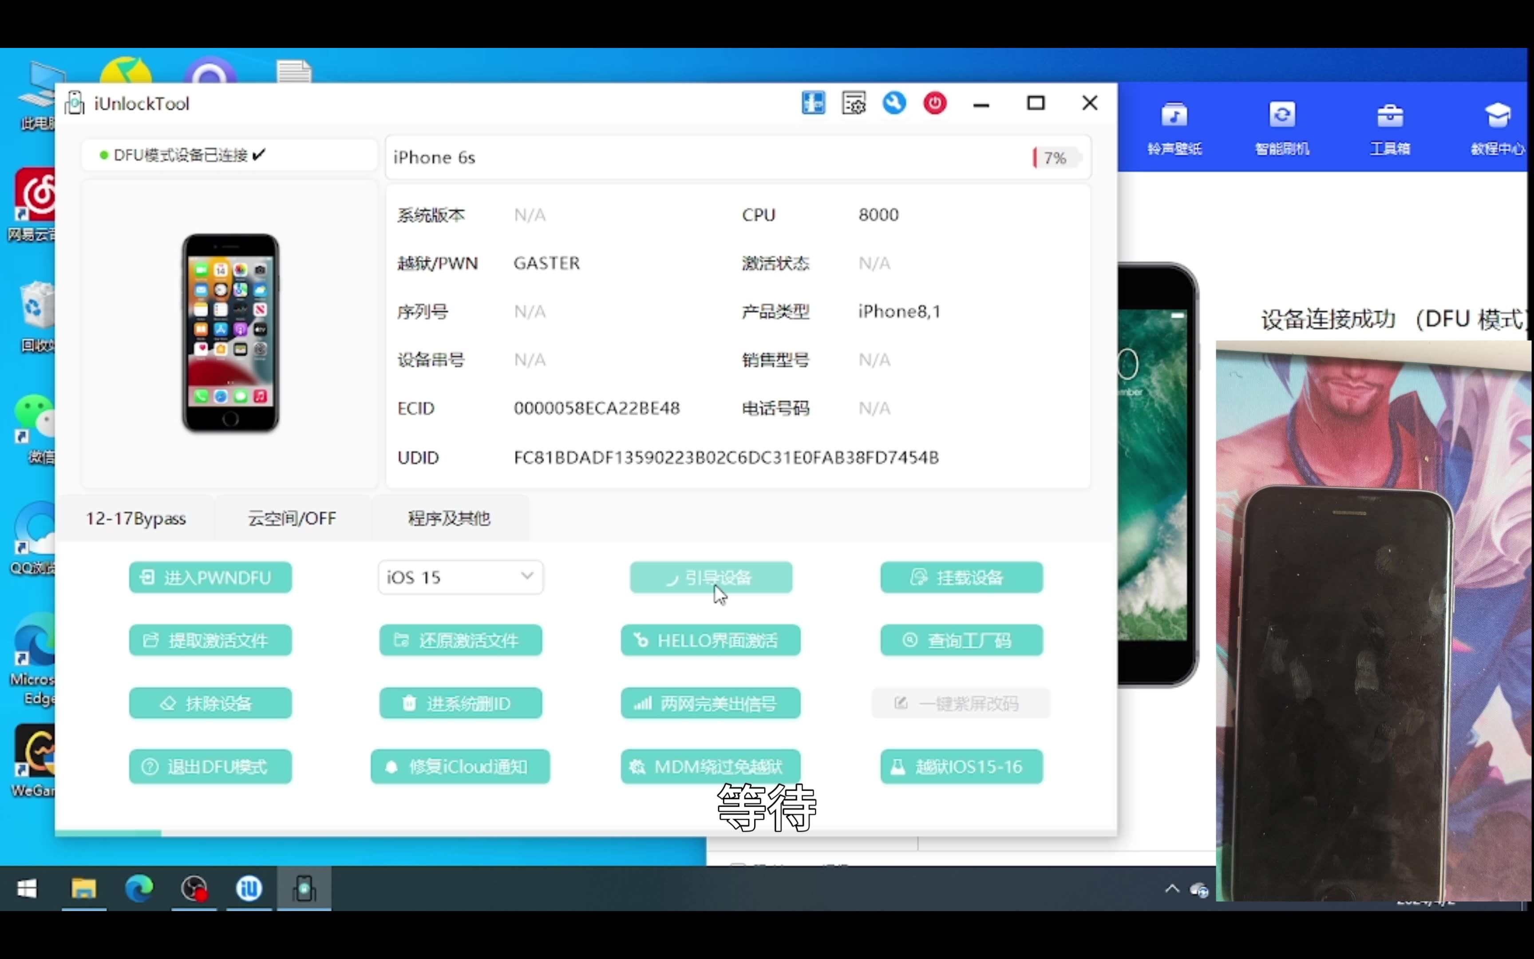Click the WeChat desktop icon
This screenshot has height=959, width=1534.
pos(35,429)
